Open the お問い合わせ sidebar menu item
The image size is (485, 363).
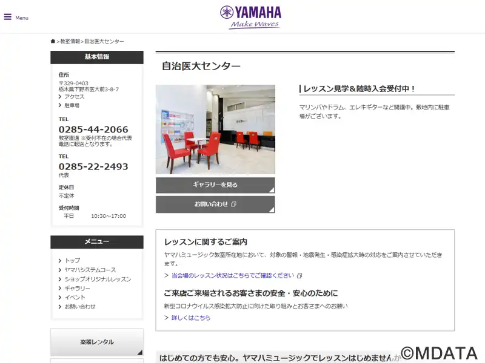(x=80, y=307)
